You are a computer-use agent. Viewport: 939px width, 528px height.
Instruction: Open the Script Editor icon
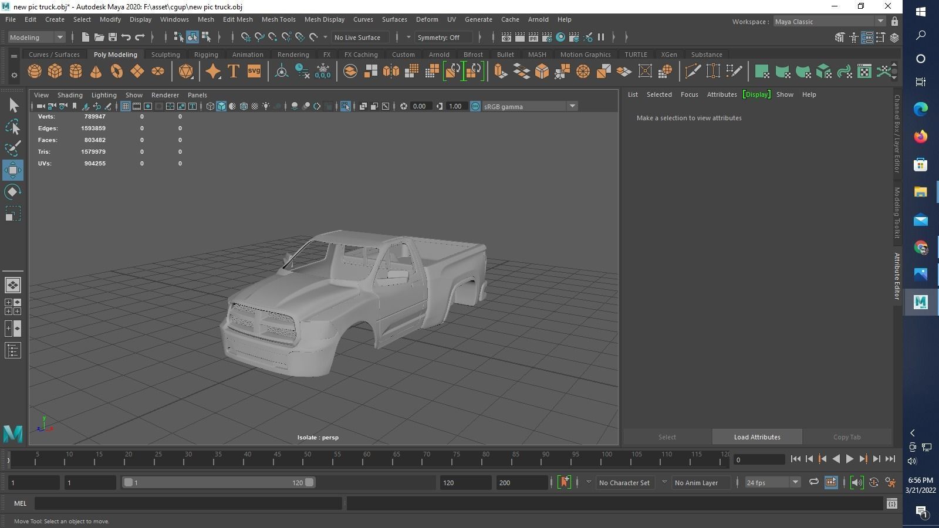(892, 503)
